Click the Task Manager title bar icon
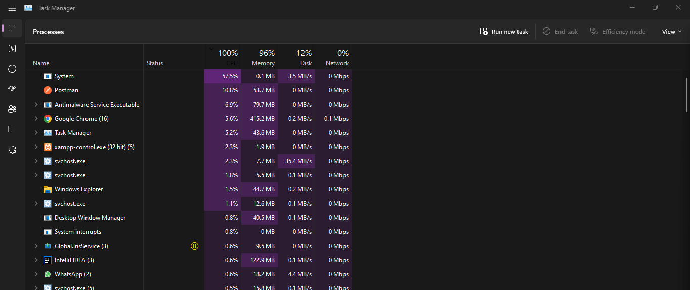The image size is (690, 290). [28, 8]
